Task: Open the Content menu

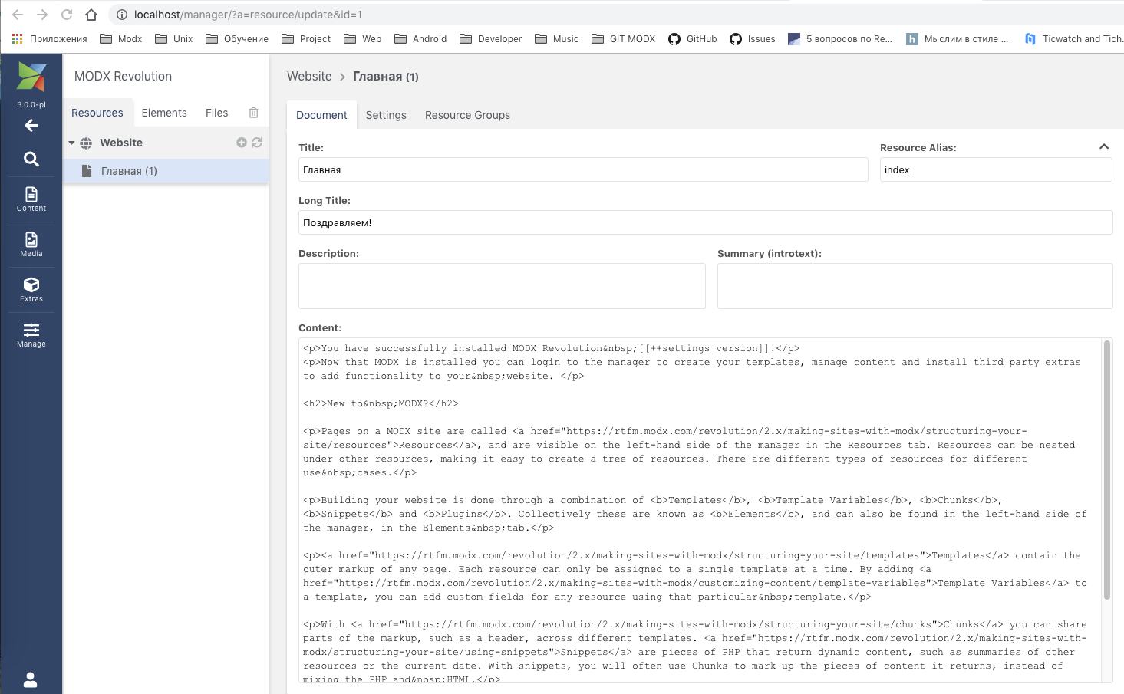Action: (x=31, y=199)
